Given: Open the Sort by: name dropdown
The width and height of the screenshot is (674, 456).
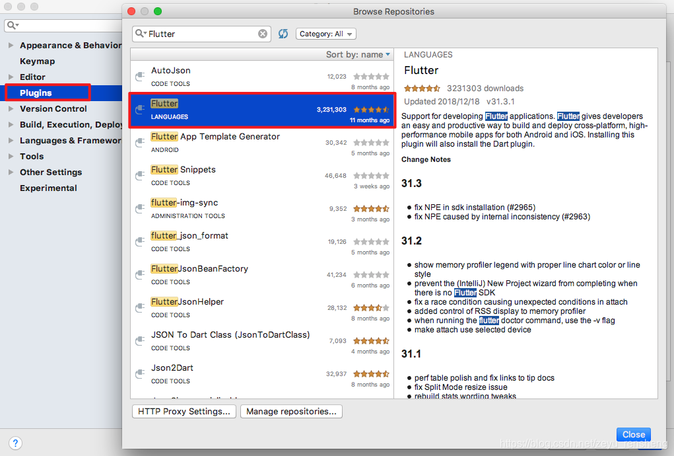Looking at the screenshot, I should (x=358, y=55).
